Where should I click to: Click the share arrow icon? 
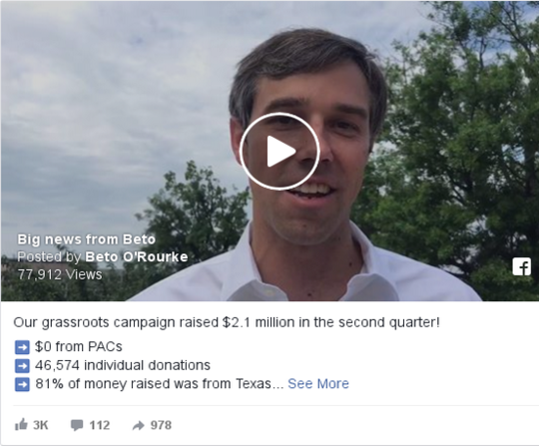coord(138,426)
